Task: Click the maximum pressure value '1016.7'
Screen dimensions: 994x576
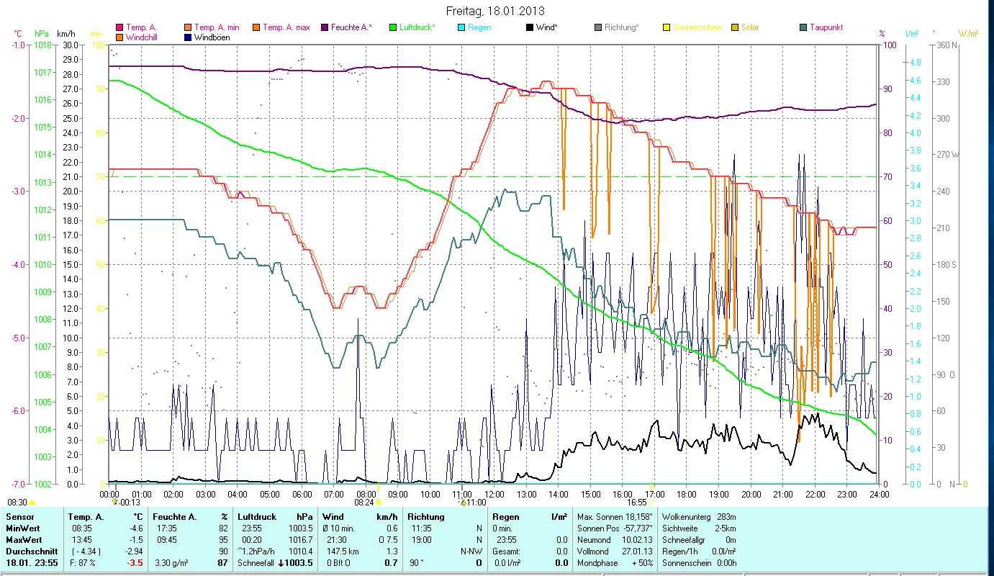Action: coord(300,539)
